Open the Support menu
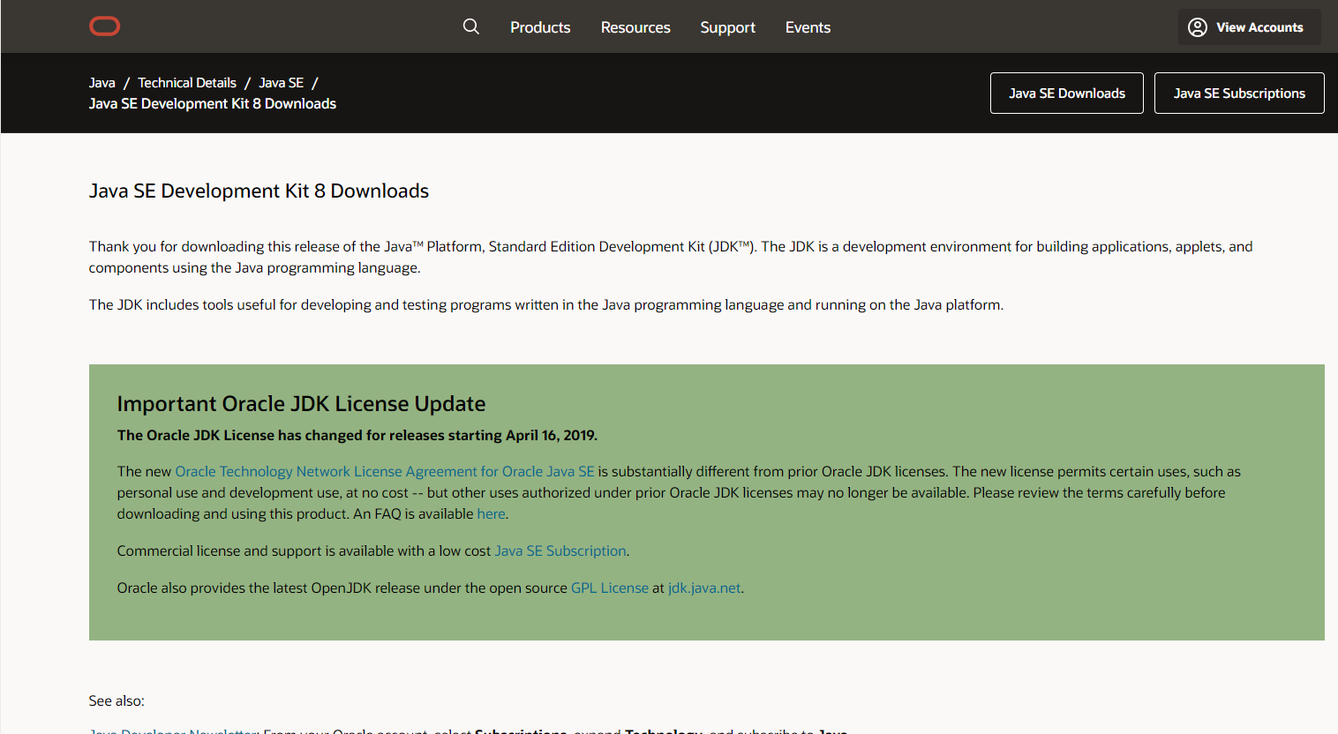This screenshot has height=734, width=1338. [x=727, y=27]
